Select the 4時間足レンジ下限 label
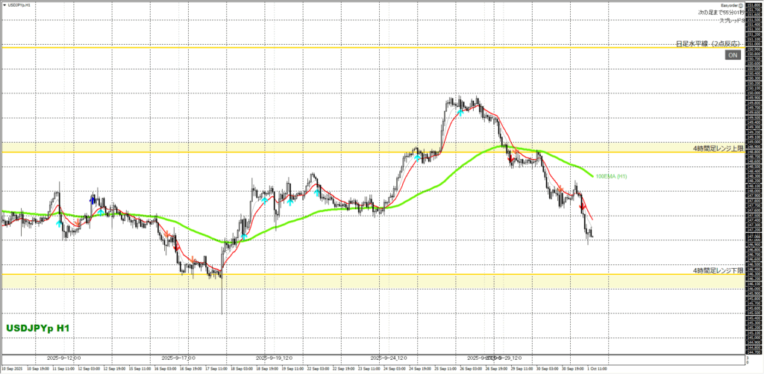This screenshot has height=374, width=764. click(718, 269)
